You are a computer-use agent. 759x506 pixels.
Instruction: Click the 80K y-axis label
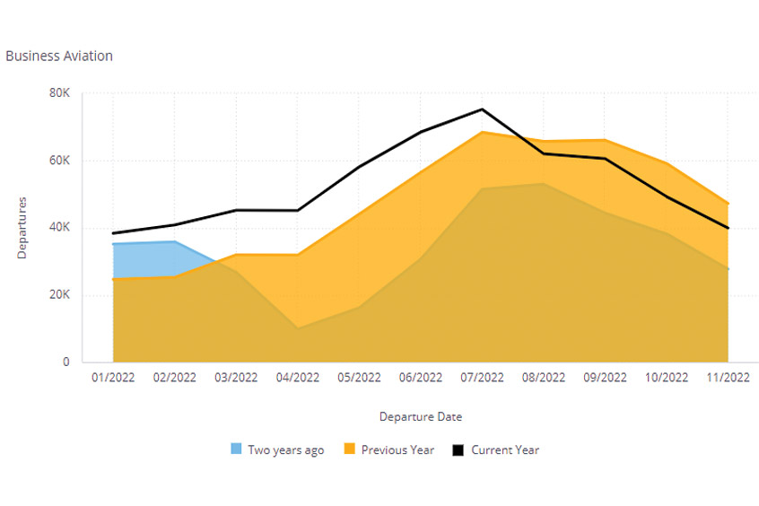[x=59, y=93]
